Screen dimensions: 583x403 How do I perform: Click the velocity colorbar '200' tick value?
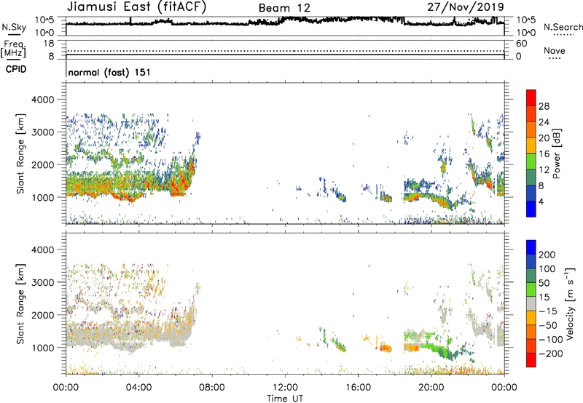[547, 255]
